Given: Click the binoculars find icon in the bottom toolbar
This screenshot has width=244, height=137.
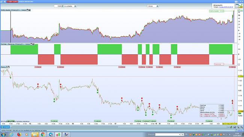Looking at the screenshot, I should click(x=235, y=127).
